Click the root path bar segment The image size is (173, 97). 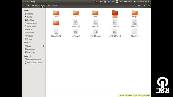click(49, 5)
